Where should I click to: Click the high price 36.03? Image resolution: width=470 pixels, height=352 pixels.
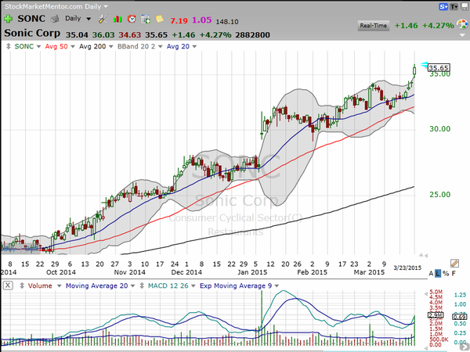(x=103, y=35)
